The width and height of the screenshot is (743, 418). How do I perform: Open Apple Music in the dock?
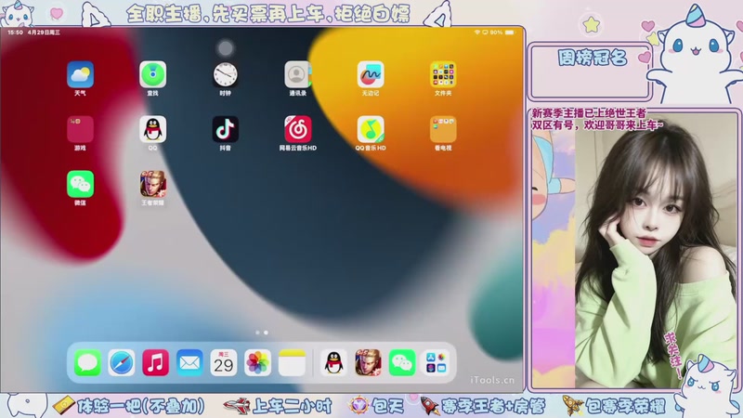[x=155, y=363]
